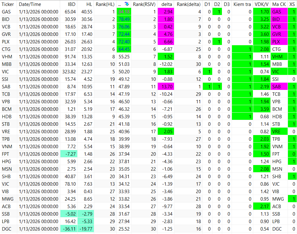The height and width of the screenshot is (234, 297).
Task: Click the green 2.05 delta cell in VRE row
Action: point(166,132)
